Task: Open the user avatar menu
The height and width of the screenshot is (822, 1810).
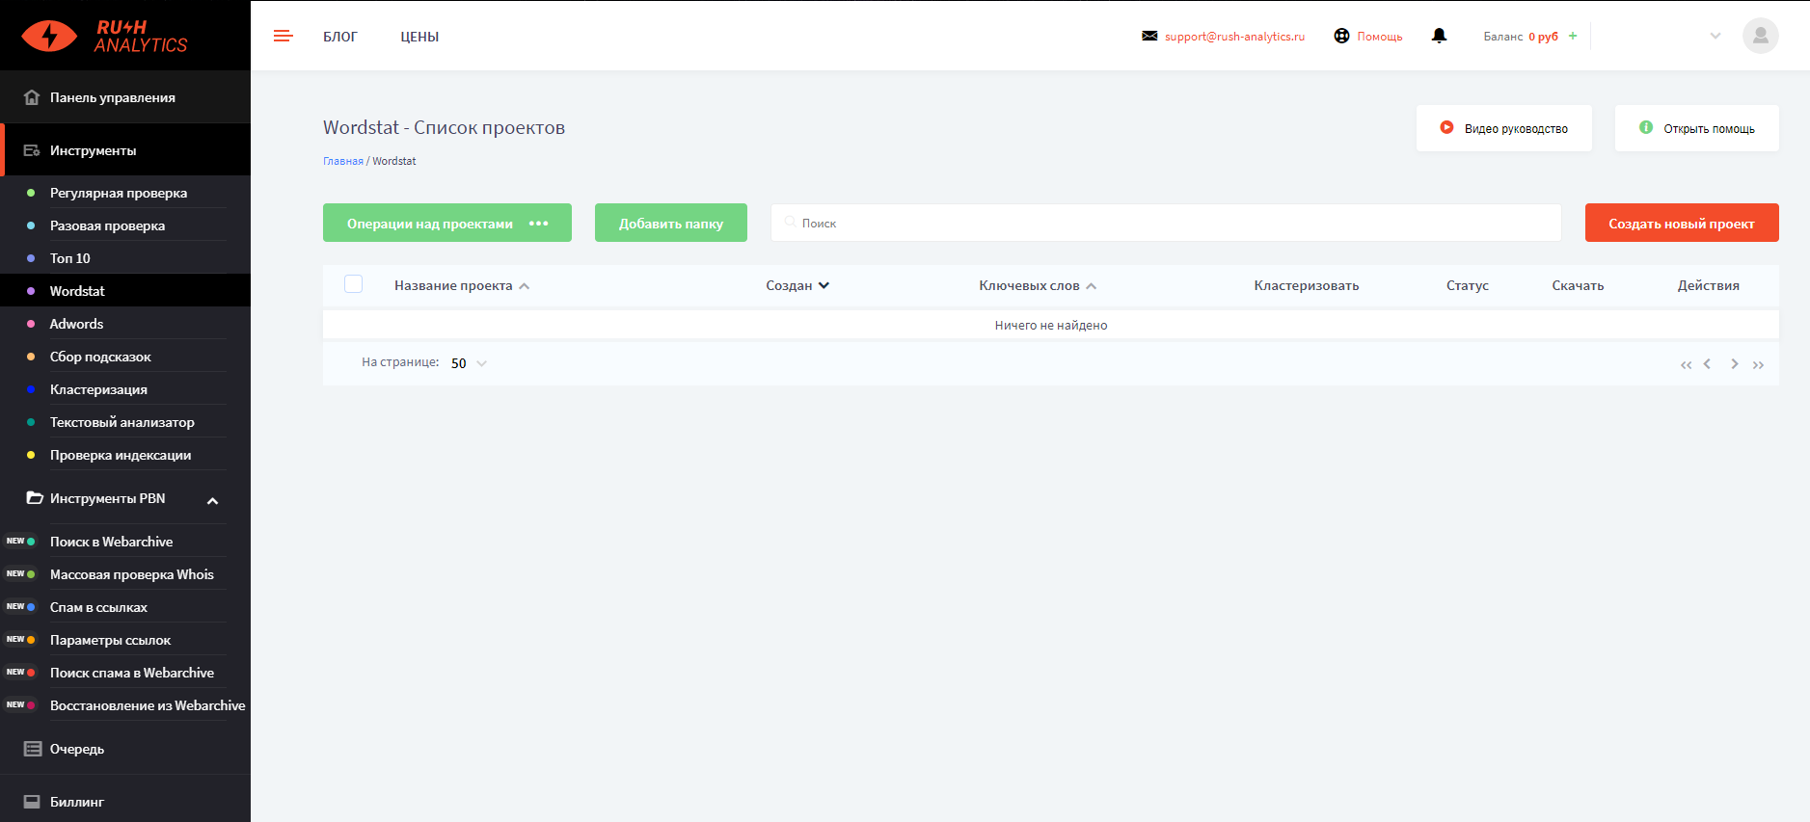Action: click(1760, 36)
